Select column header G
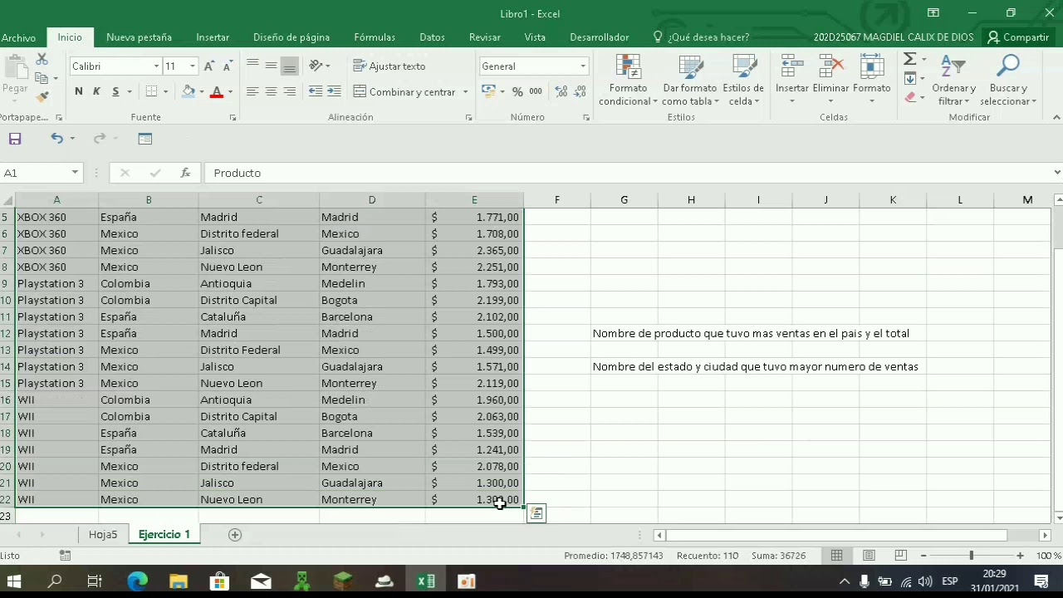This screenshot has width=1063, height=598. point(624,200)
